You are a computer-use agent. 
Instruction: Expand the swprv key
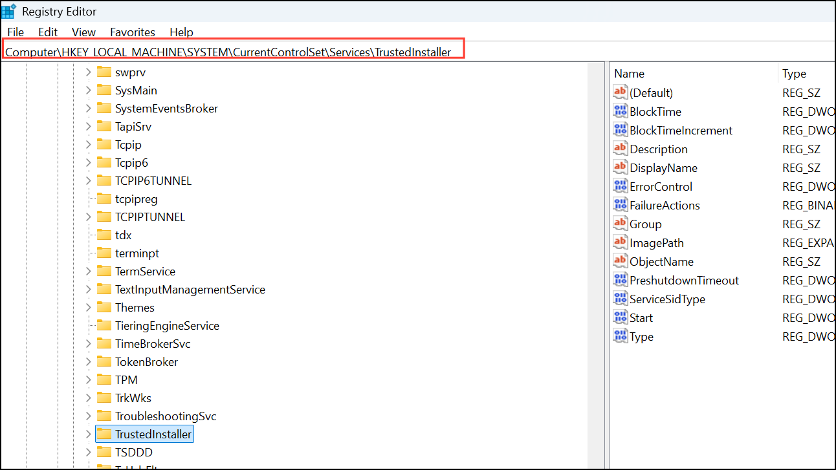[x=89, y=72]
